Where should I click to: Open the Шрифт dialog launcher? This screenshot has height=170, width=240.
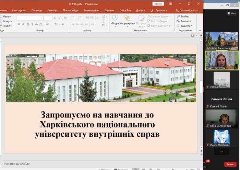click(x=67, y=31)
